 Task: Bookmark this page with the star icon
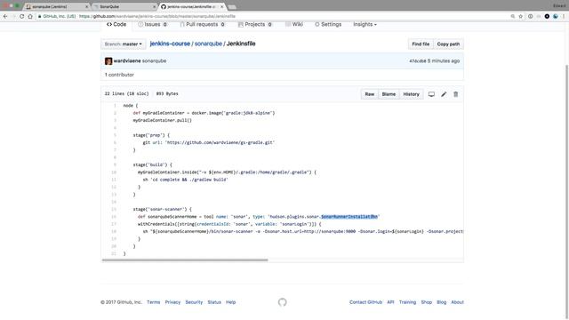click(x=521, y=16)
